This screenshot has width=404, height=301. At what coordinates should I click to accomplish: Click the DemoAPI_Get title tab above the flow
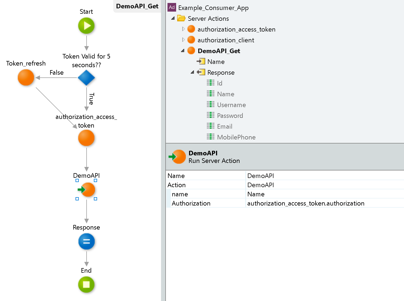point(137,6)
